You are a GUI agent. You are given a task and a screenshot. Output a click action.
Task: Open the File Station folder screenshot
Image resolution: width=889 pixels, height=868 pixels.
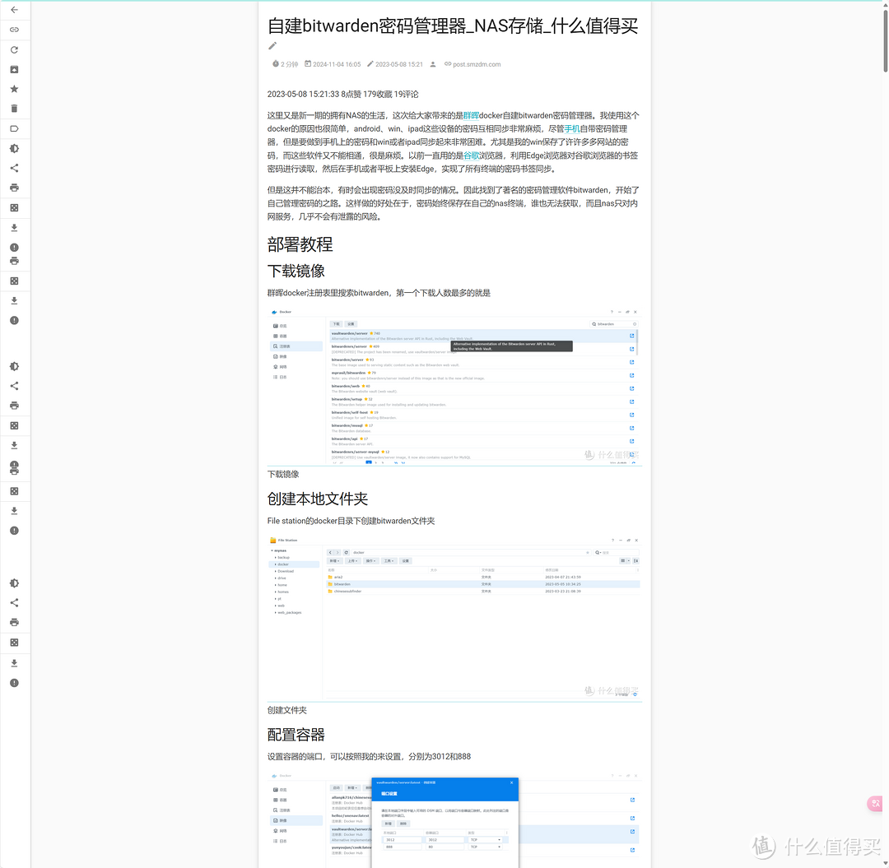tap(454, 618)
